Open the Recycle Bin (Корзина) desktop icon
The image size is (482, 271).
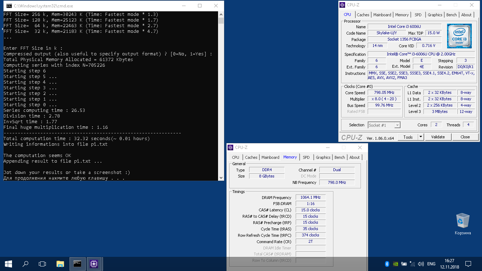[x=463, y=224]
